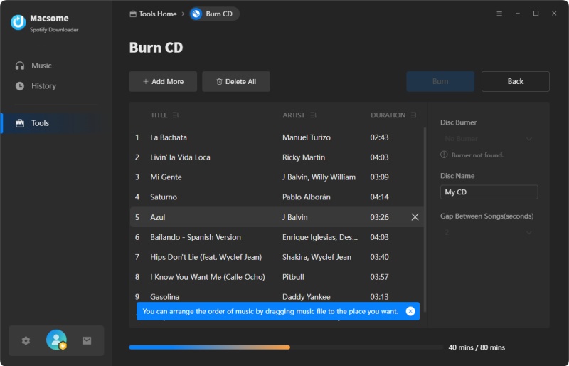
Task: Click duration 03:57 of Pitbull track
Action: pos(379,277)
